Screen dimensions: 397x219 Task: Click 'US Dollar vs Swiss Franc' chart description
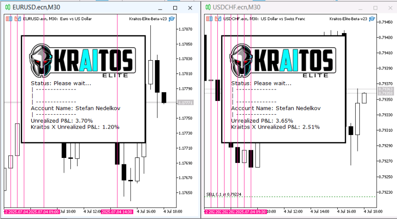pos(283,19)
